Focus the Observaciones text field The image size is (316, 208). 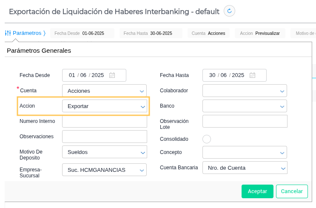pyautogui.click(x=104, y=137)
